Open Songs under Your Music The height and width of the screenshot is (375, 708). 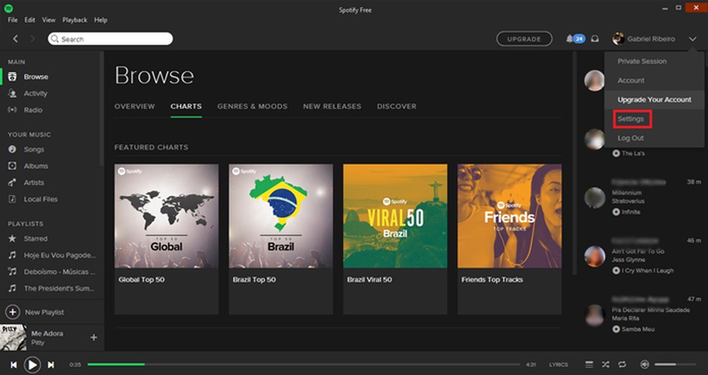click(x=34, y=149)
